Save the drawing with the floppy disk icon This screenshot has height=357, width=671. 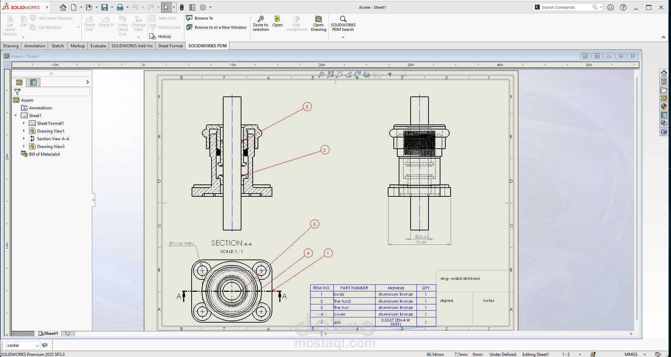(105, 7)
